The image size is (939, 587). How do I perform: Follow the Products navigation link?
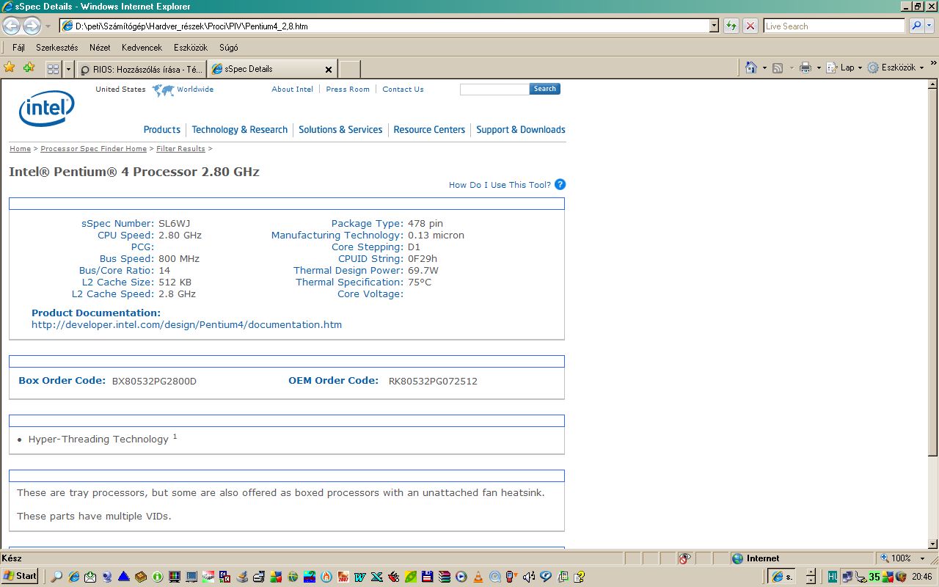[162, 130]
